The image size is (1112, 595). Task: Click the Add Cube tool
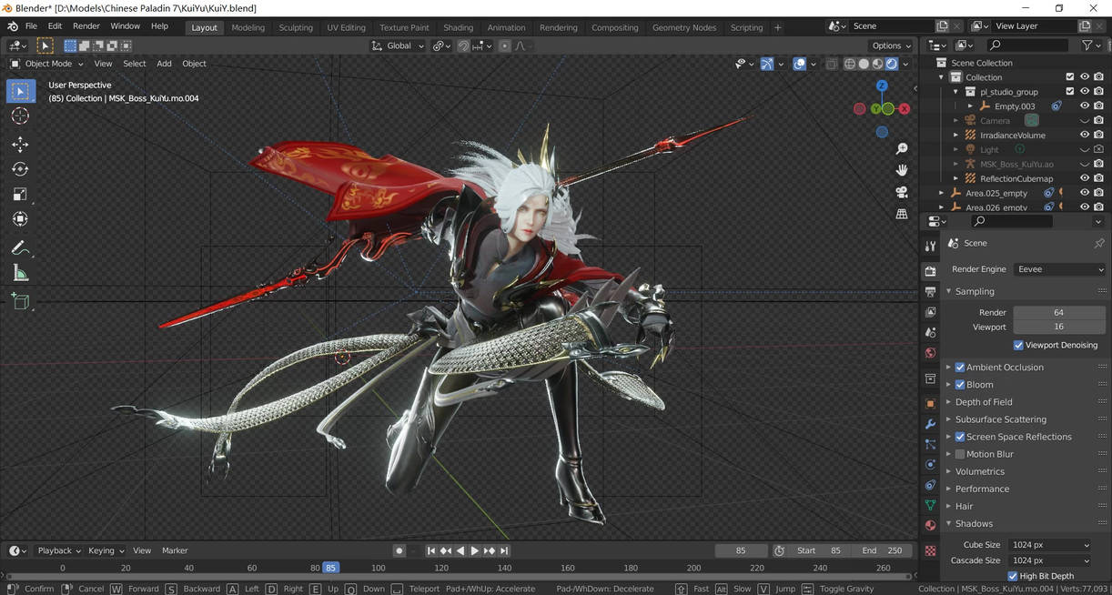click(20, 301)
